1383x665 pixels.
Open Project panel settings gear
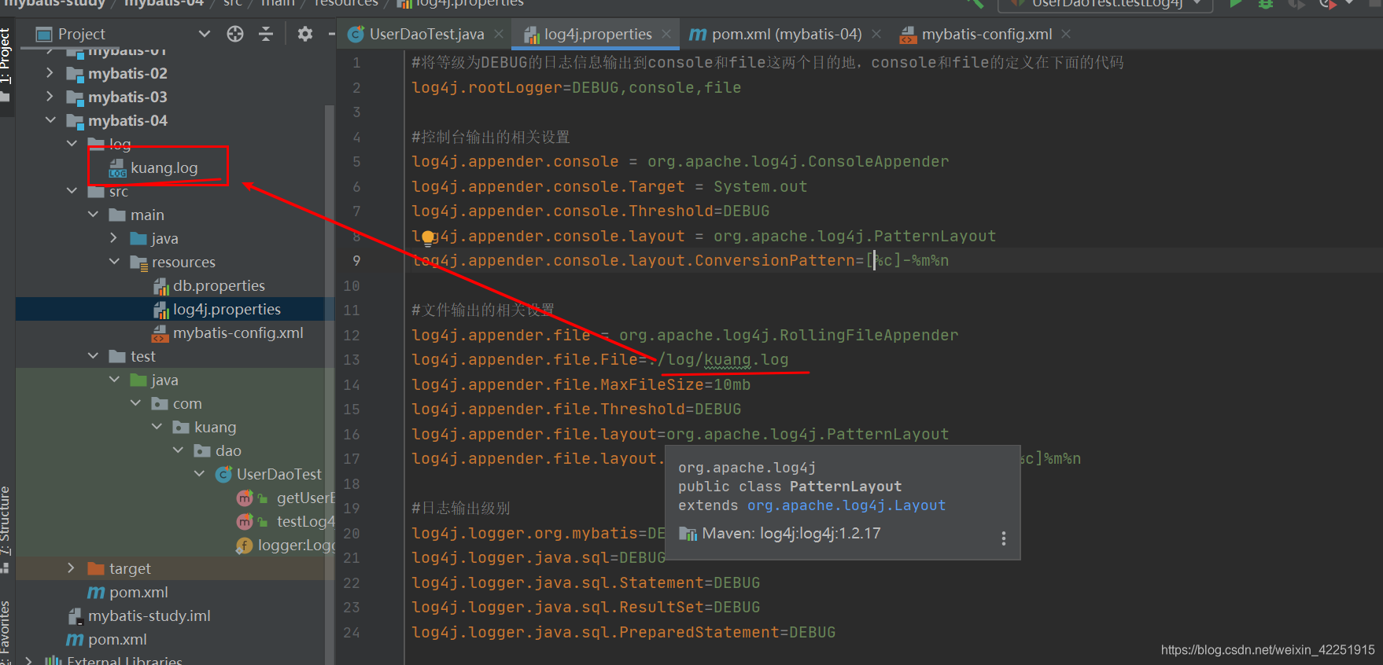(305, 34)
